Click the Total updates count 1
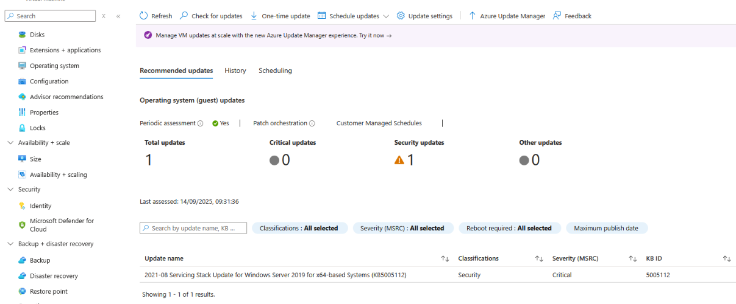Screen dimensions: 736x304 (148, 160)
